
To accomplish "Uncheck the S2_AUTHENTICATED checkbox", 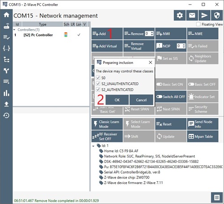I will [98, 89].
